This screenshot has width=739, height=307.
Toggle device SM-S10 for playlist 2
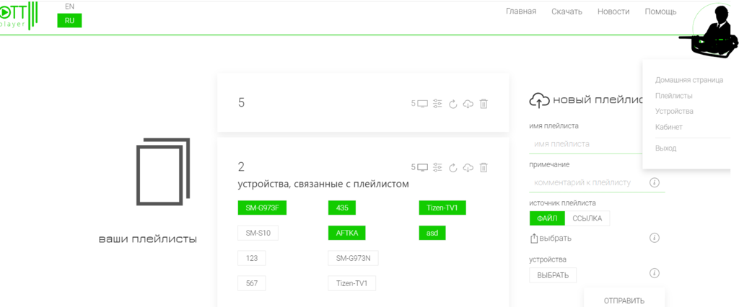click(258, 233)
